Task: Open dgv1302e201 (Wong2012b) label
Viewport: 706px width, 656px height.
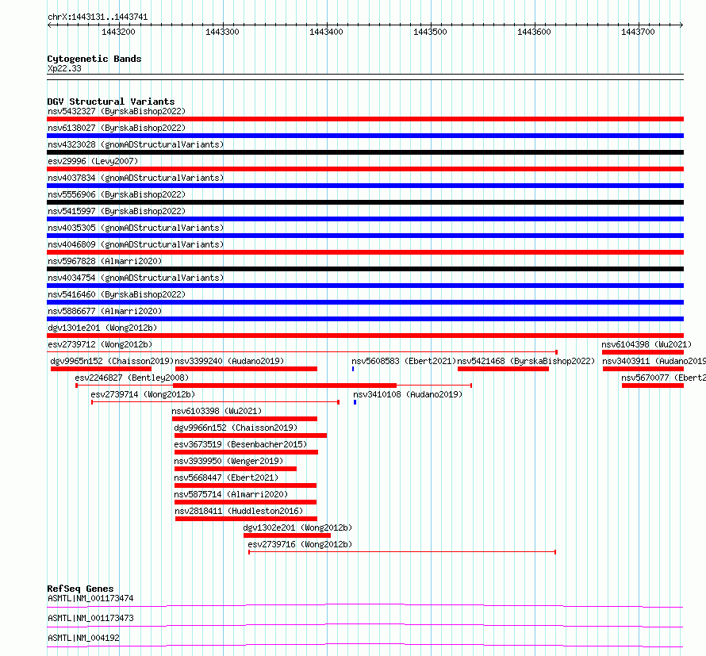Action: [297, 527]
